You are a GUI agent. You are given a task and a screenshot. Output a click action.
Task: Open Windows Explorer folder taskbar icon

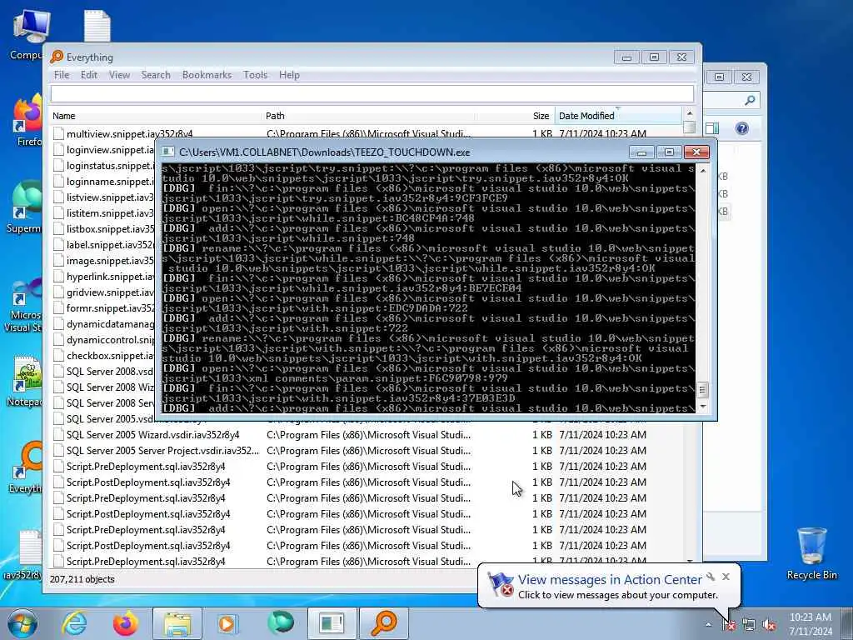tap(177, 623)
